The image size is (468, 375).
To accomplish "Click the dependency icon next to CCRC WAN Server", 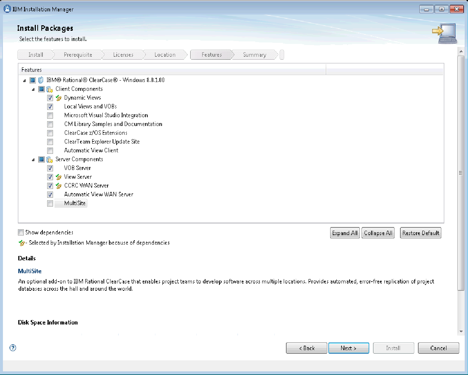I will [x=58, y=186].
